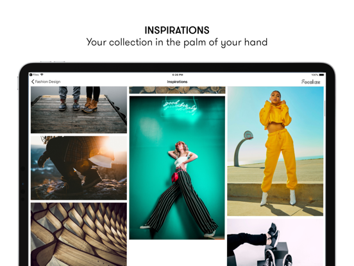The image size is (354, 266).
Task: Open the sunset hiker boots photo
Action: point(79,168)
